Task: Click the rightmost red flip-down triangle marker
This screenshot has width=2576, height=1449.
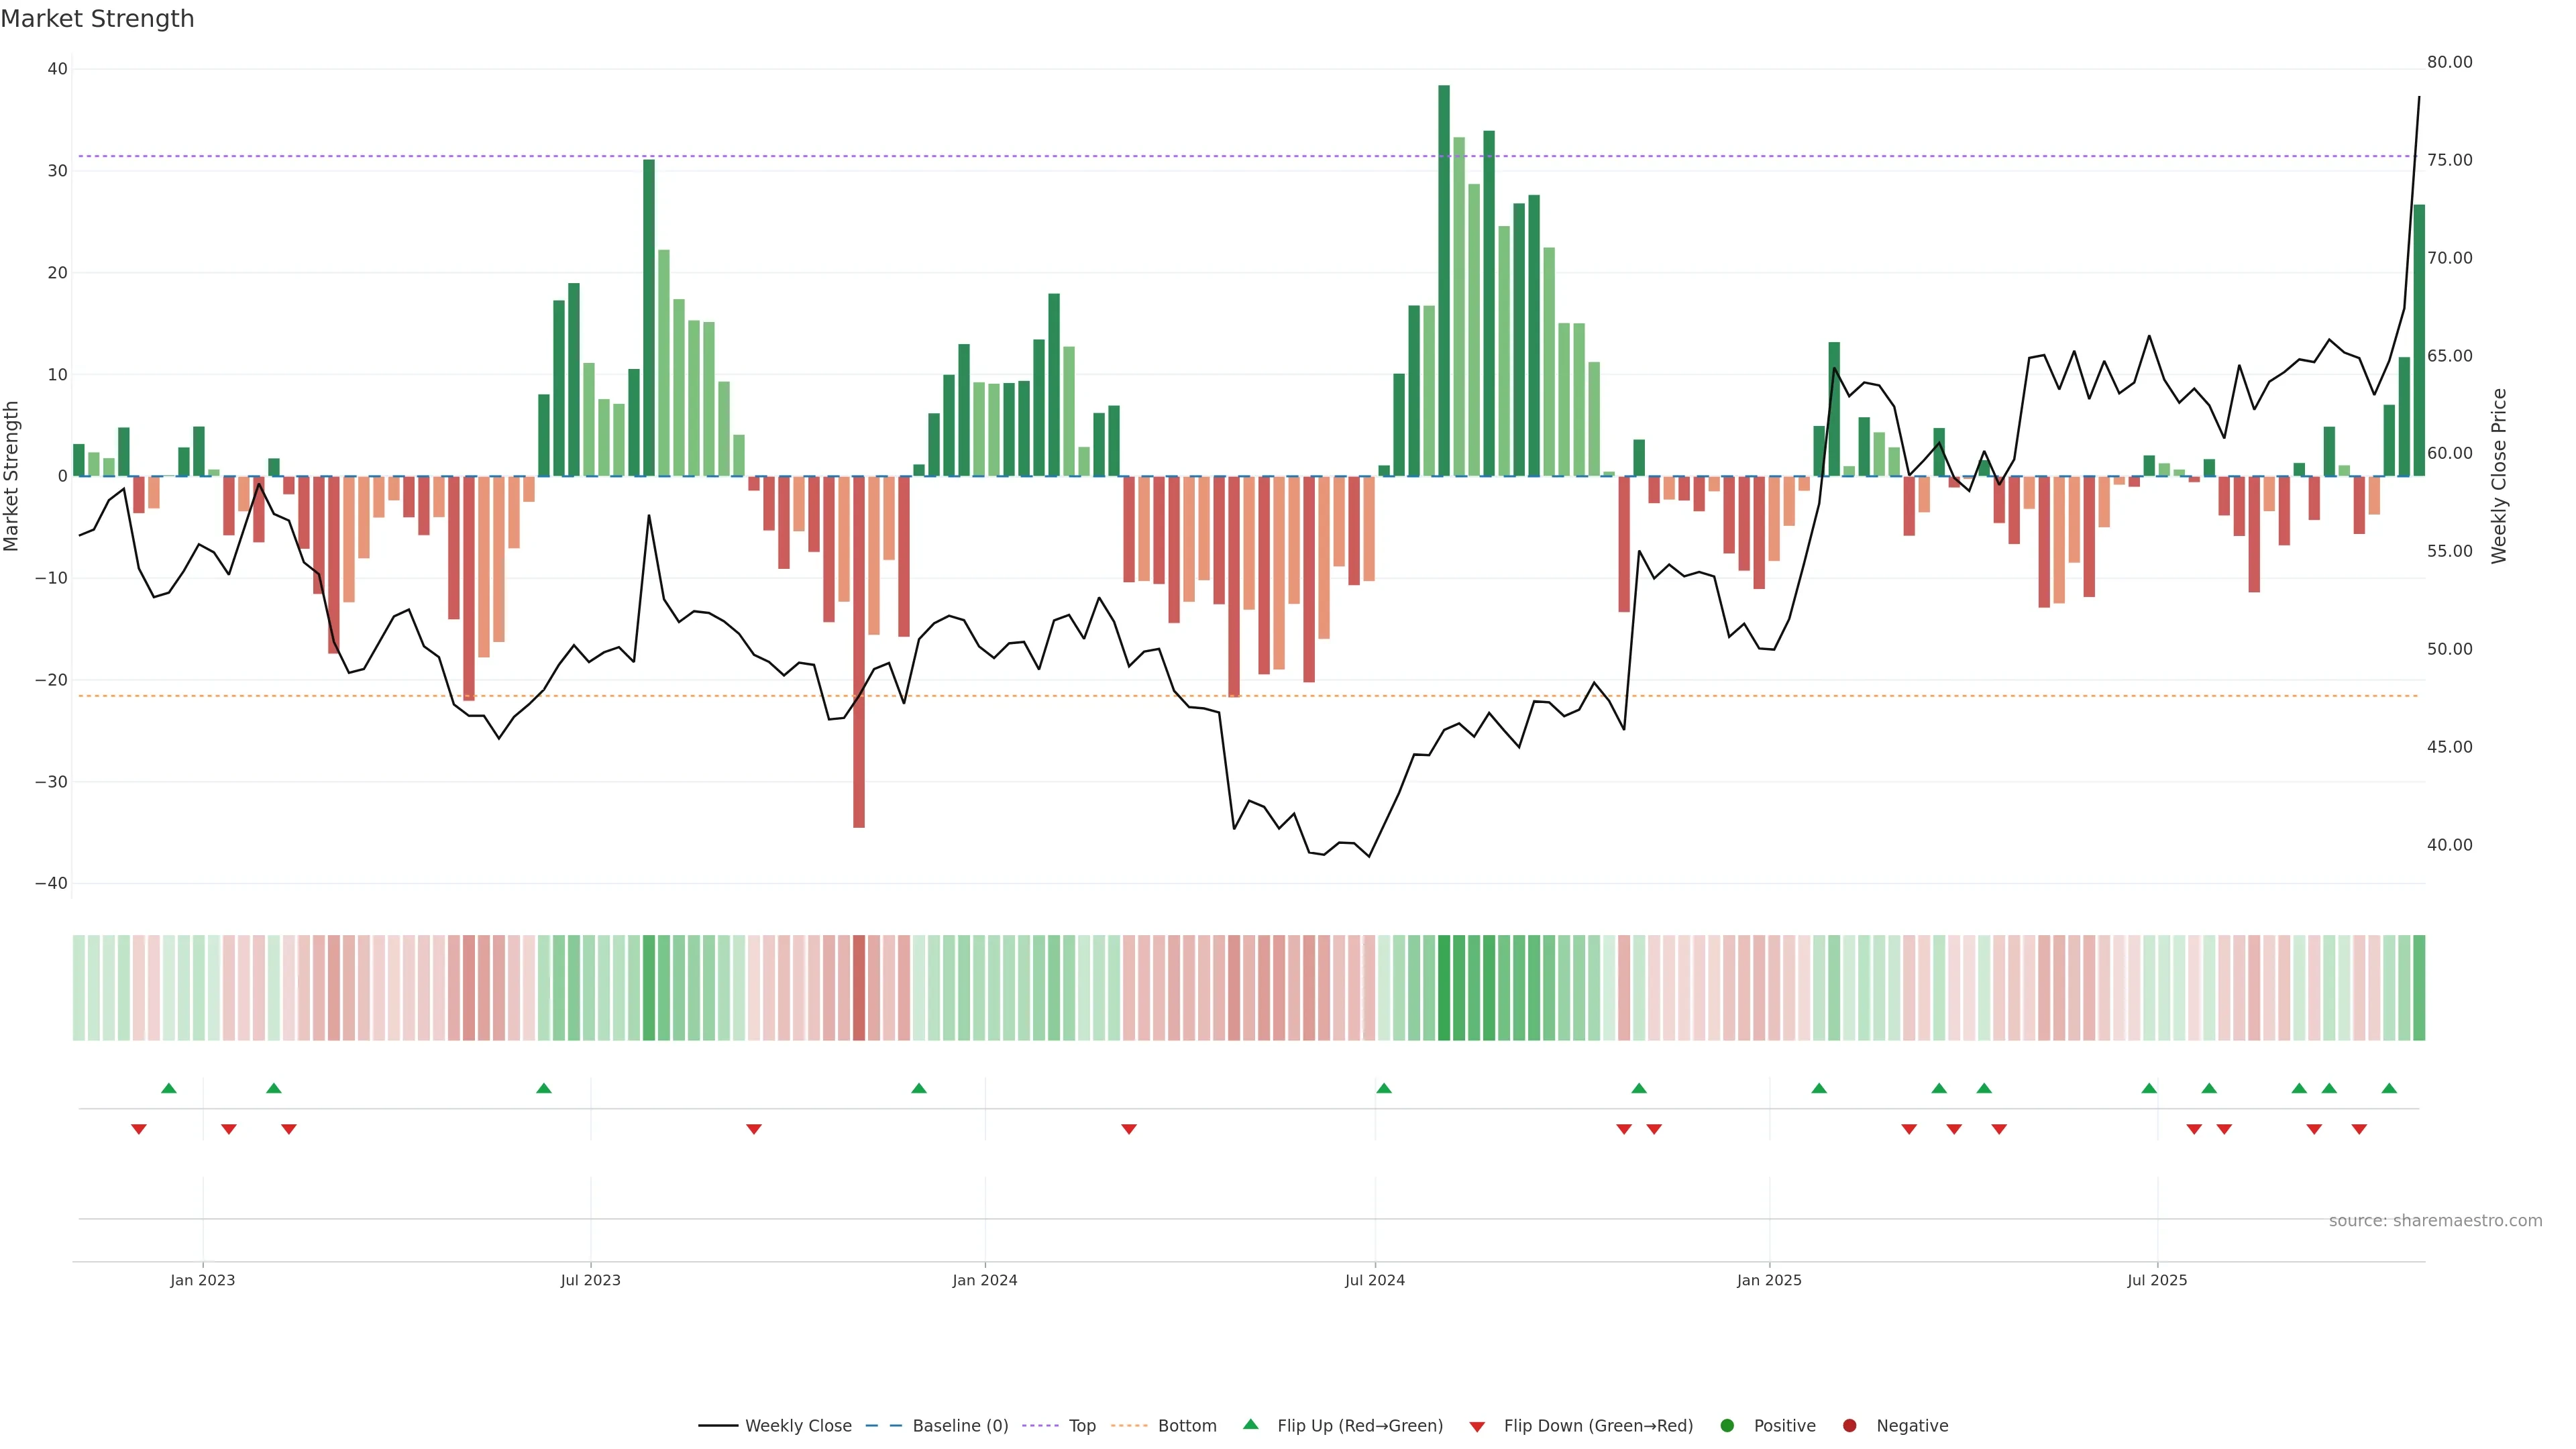Action: click(x=2359, y=1129)
